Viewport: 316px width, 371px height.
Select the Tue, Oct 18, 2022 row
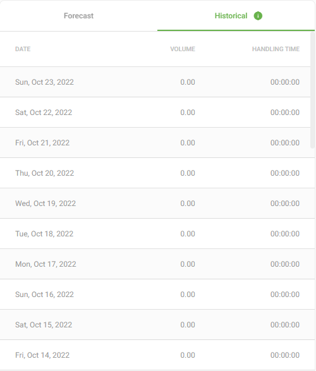pyautogui.click(x=157, y=233)
